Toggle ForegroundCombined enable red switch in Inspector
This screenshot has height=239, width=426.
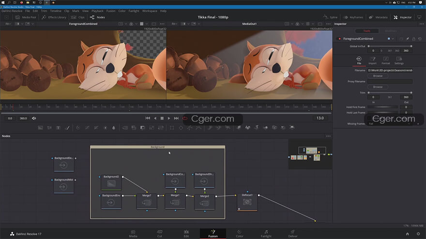[x=339, y=39]
